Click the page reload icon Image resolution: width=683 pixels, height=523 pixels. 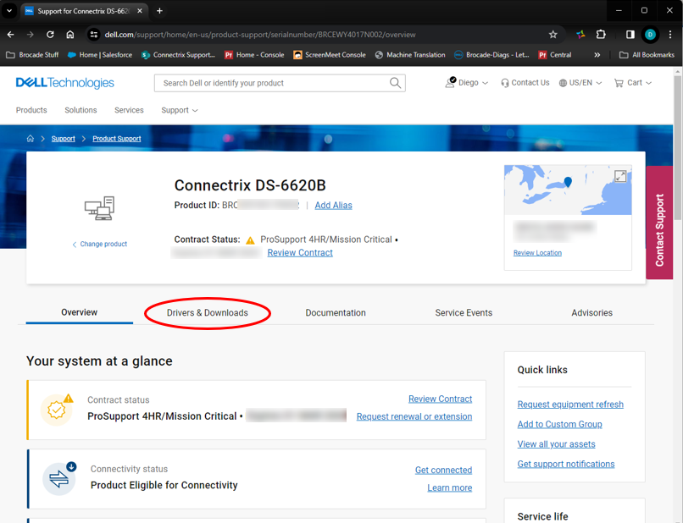click(51, 35)
